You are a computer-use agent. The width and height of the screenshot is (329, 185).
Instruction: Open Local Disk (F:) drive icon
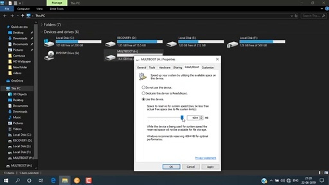click(233, 44)
